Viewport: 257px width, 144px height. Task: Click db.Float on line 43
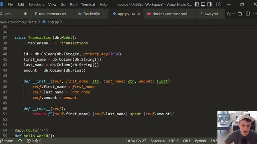[x=74, y=70]
